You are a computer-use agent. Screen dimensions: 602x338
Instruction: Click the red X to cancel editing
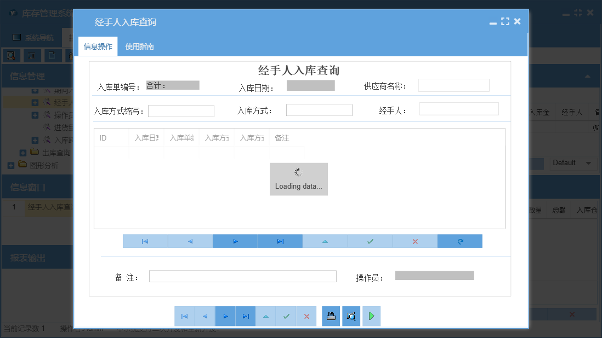[x=414, y=241]
